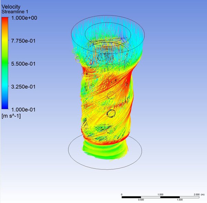
Task: Click the 1.000e-01 legend minimum value
Action: tap(23, 110)
